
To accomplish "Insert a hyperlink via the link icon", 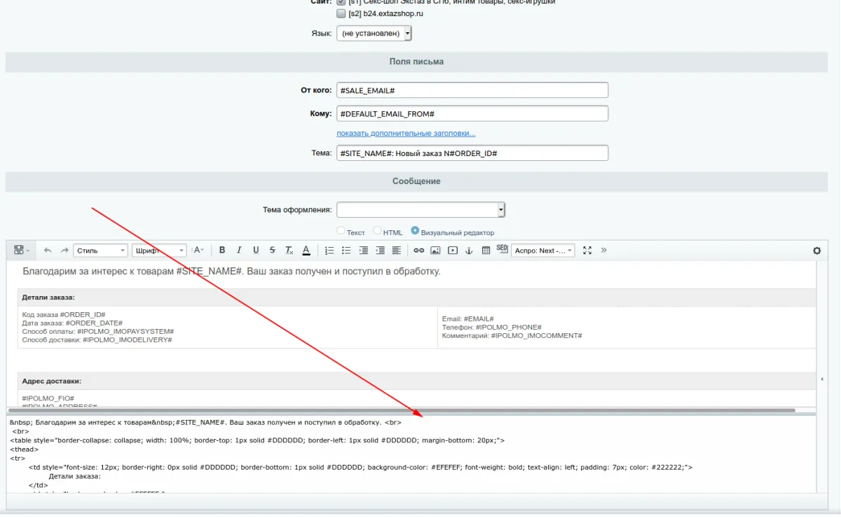I will (418, 251).
